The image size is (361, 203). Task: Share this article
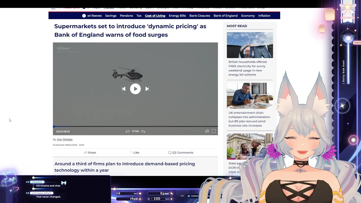click(90, 153)
